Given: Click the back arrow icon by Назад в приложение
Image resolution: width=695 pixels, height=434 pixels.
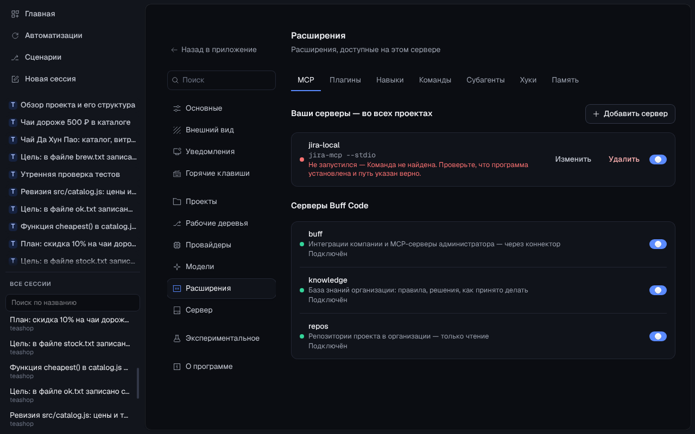Looking at the screenshot, I should 174,49.
